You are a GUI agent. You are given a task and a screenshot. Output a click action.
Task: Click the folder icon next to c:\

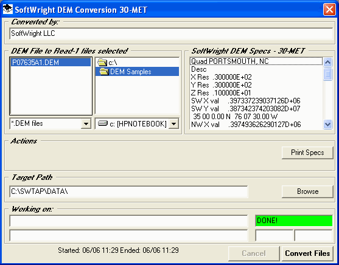pyautogui.click(x=102, y=63)
